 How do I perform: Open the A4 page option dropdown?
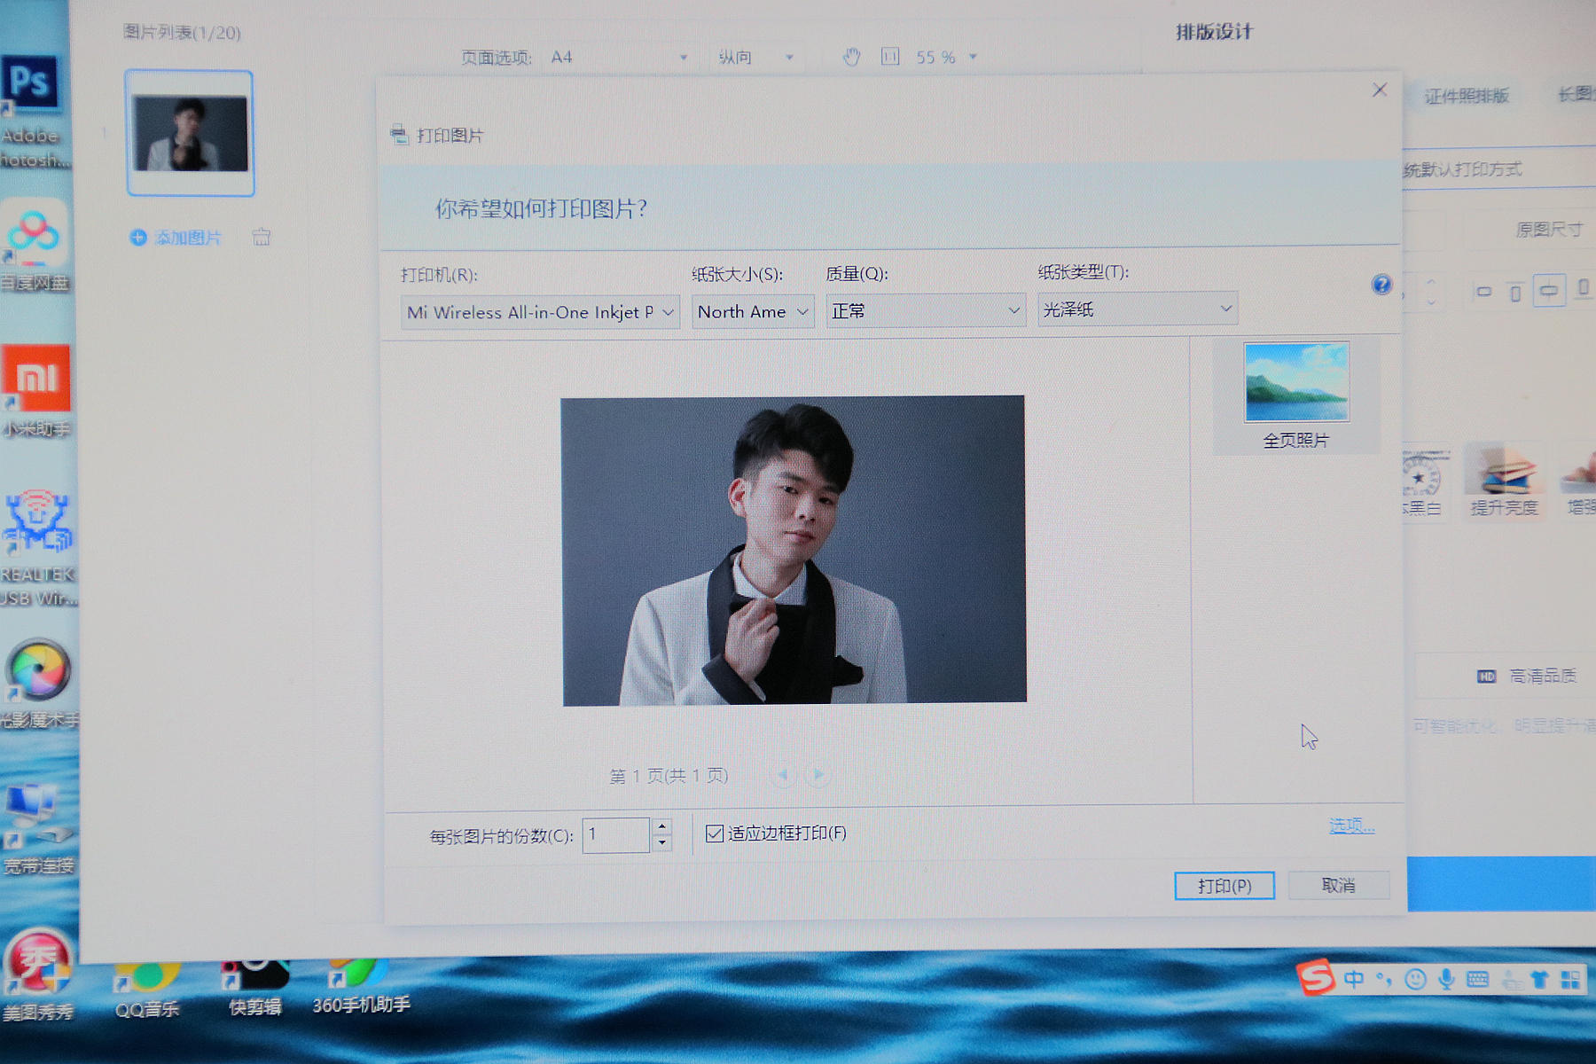tap(619, 58)
